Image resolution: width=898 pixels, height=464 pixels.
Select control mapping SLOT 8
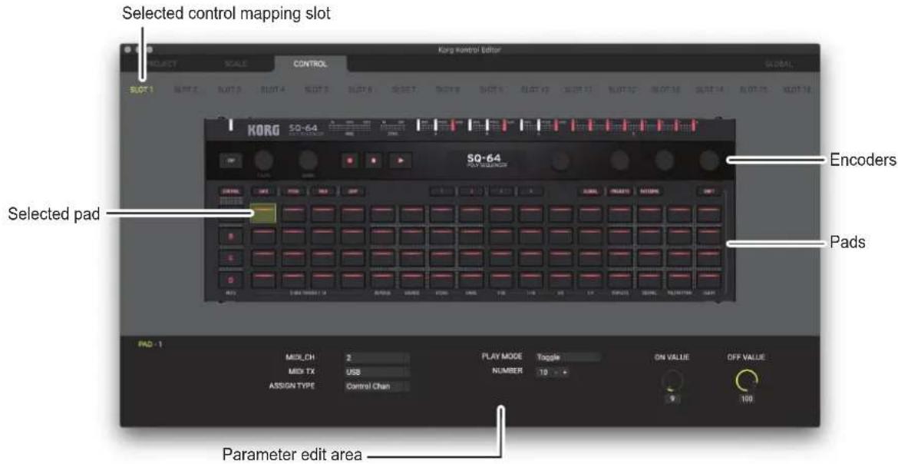(x=447, y=90)
